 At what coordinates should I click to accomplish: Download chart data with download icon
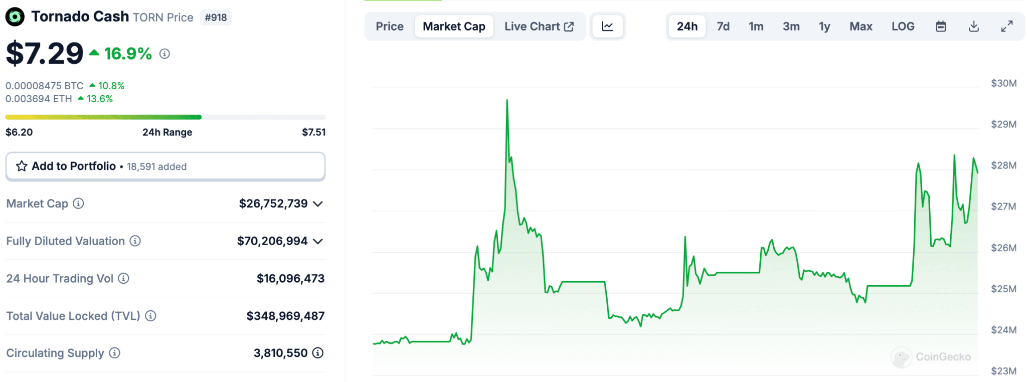[x=974, y=27]
